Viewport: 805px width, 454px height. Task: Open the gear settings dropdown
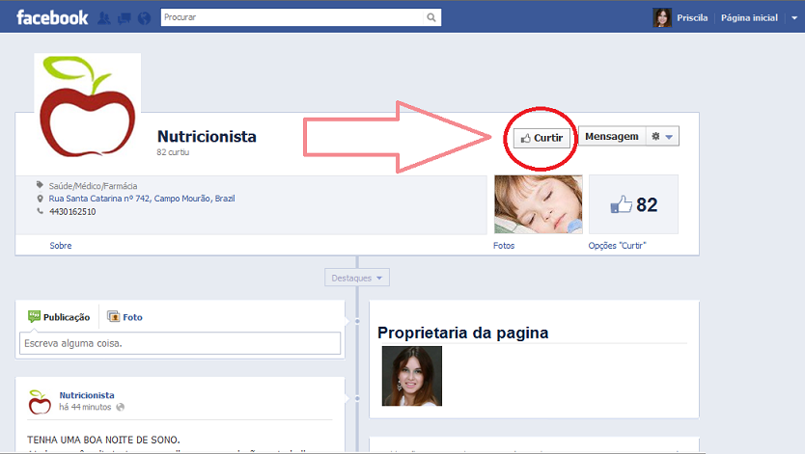[x=662, y=136]
